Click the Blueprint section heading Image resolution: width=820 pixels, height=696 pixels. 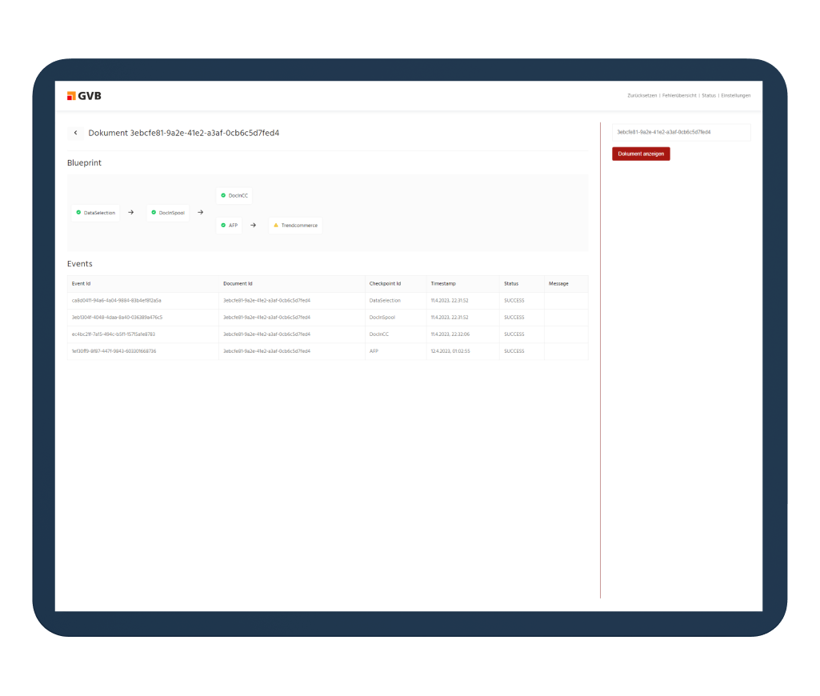84,162
